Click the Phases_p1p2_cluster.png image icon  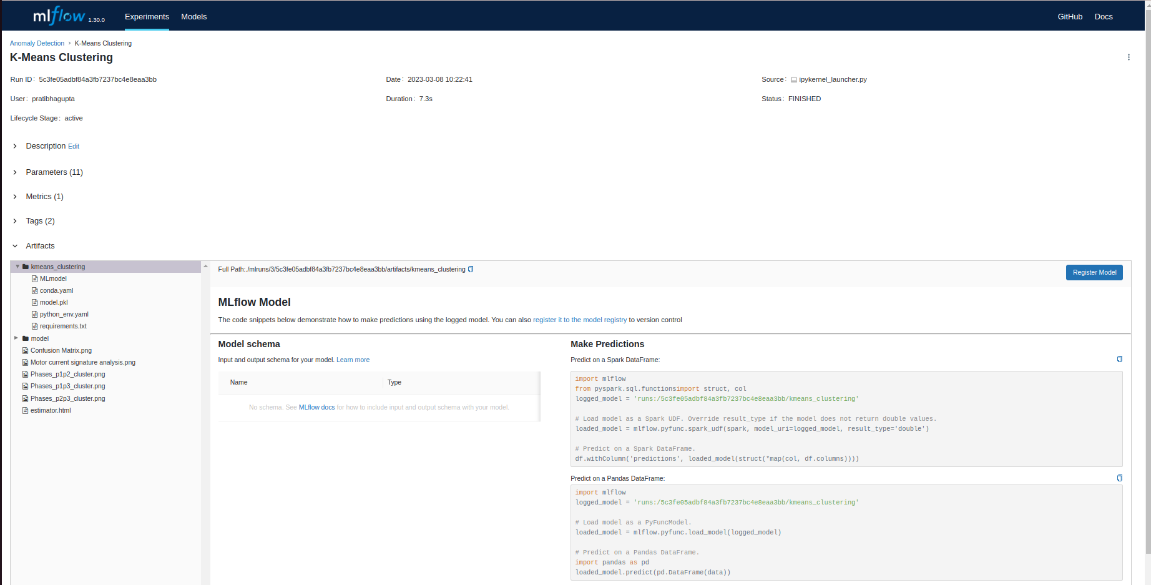26,374
